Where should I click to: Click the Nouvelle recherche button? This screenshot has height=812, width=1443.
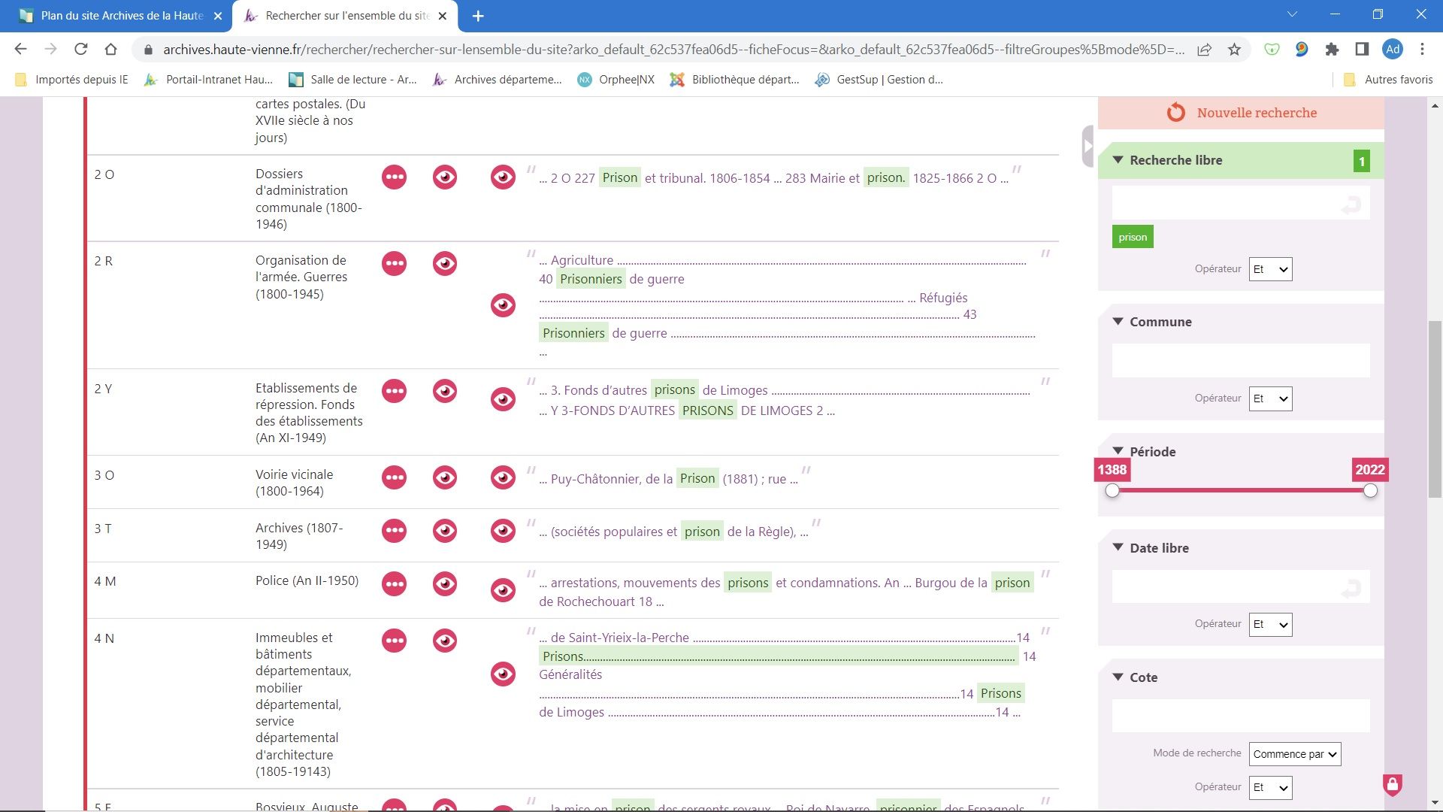[x=1256, y=113]
